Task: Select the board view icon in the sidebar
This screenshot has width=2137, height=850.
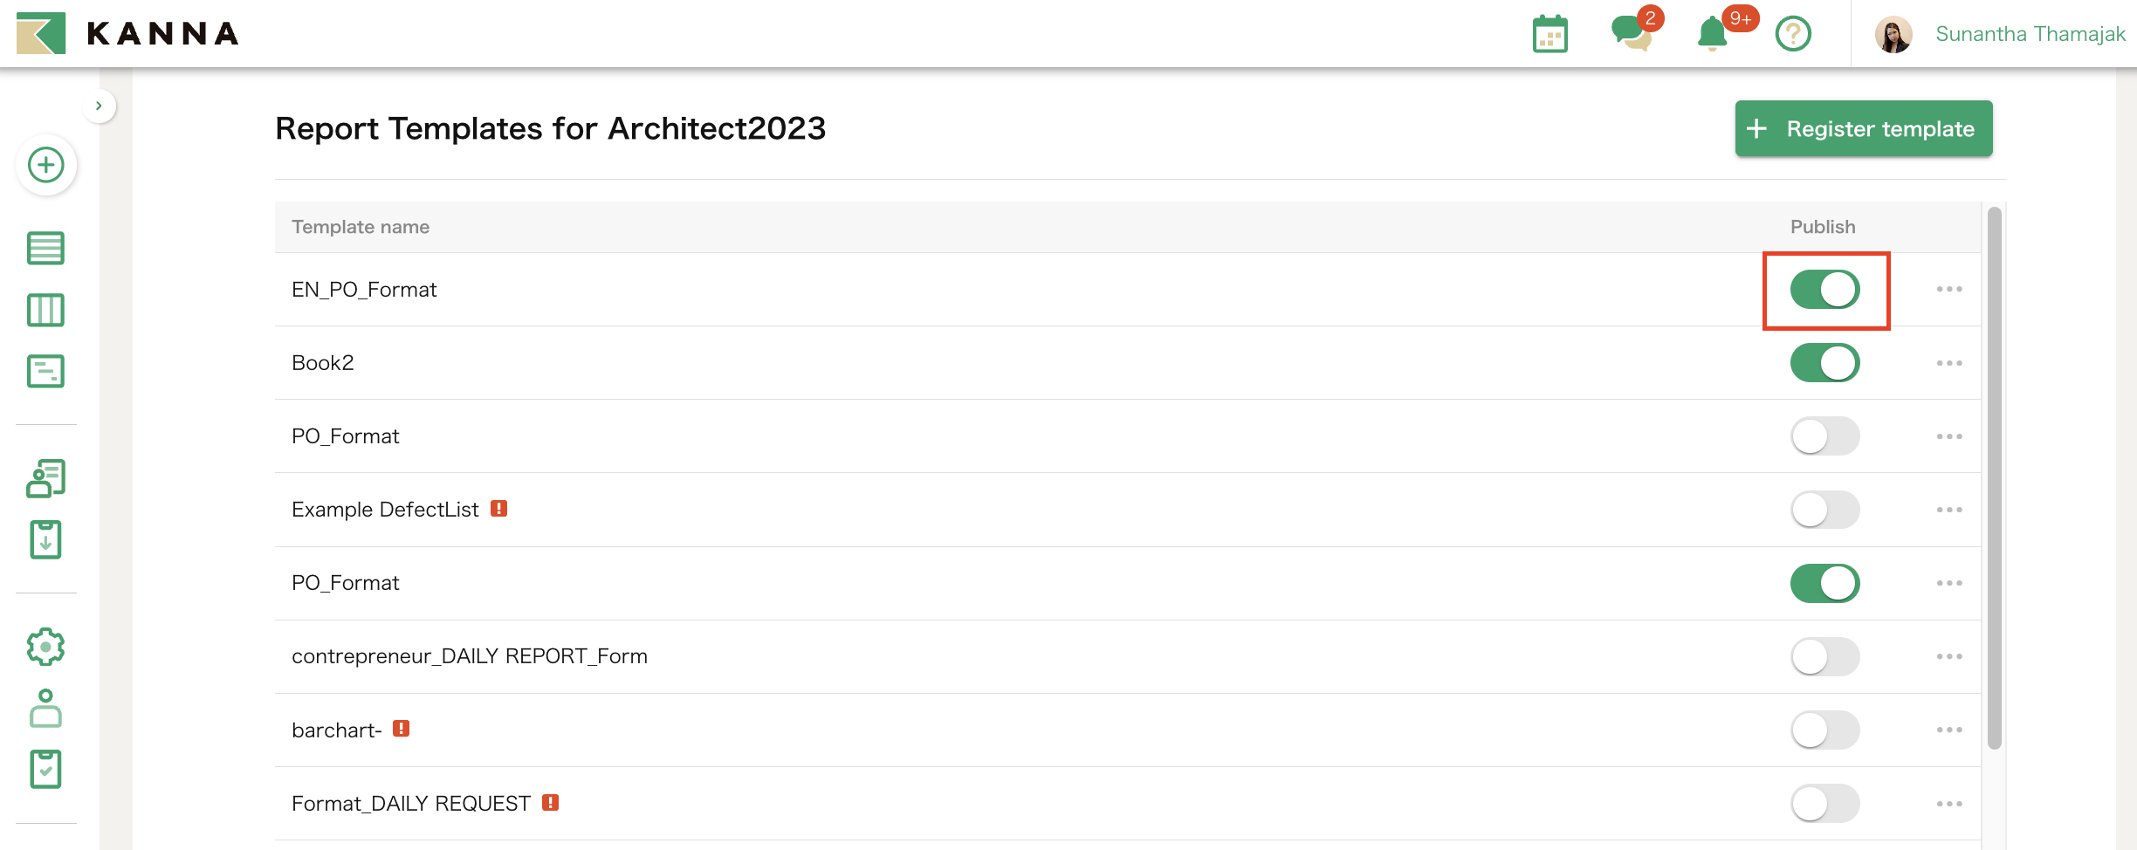Action: [x=45, y=310]
